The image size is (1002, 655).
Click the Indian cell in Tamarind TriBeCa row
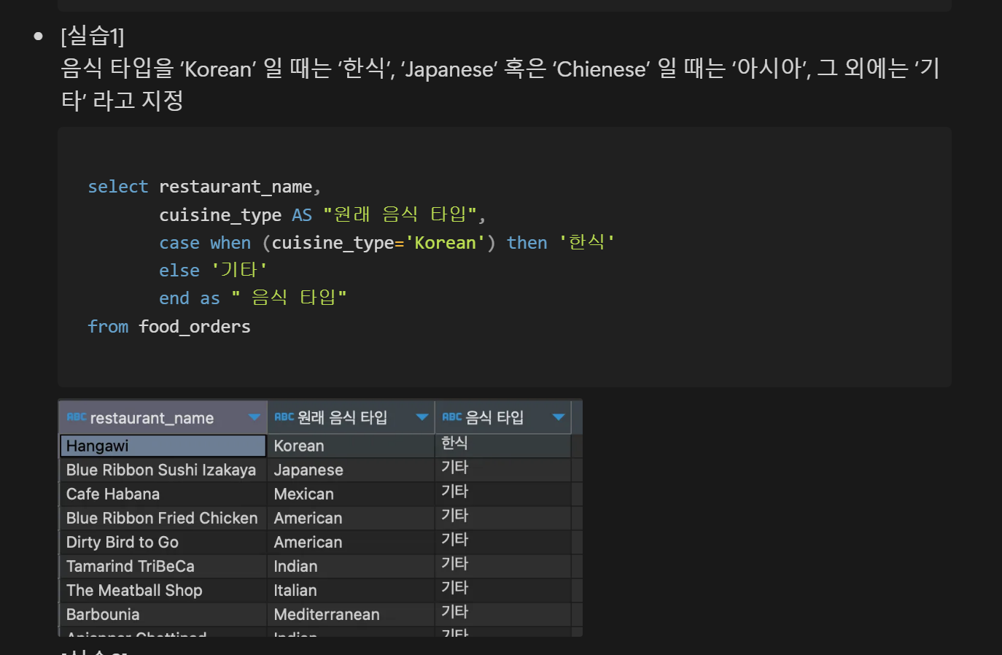pyautogui.click(x=351, y=566)
